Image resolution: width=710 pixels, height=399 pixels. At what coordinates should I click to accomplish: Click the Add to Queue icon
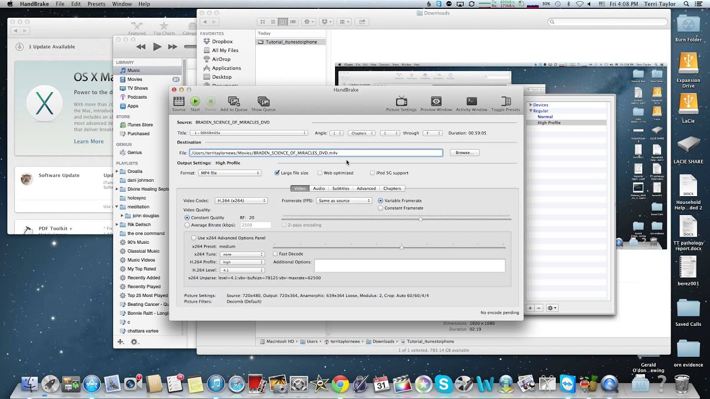(x=234, y=101)
